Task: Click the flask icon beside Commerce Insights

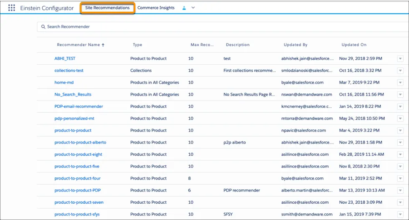Action: 184,8
